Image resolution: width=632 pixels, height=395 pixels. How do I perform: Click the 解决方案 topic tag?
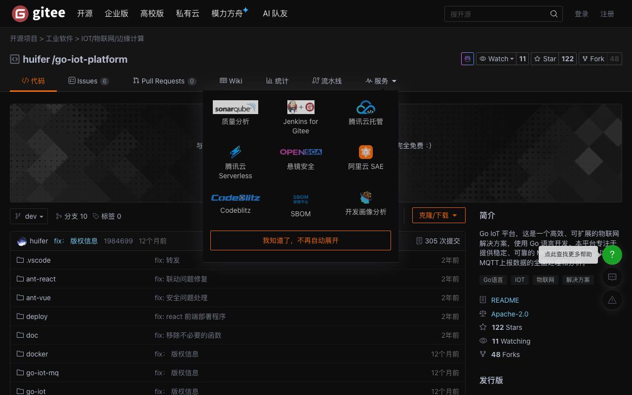[x=578, y=280]
